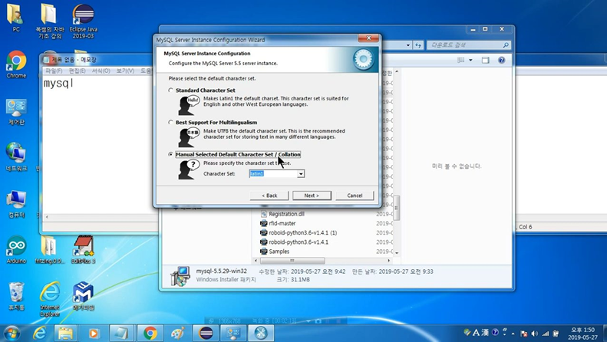Launch the Arduino desktop shortcut
This screenshot has width=607, height=342.
(16, 249)
